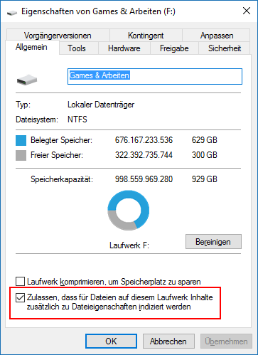Click the drive name text field

tap(155, 76)
